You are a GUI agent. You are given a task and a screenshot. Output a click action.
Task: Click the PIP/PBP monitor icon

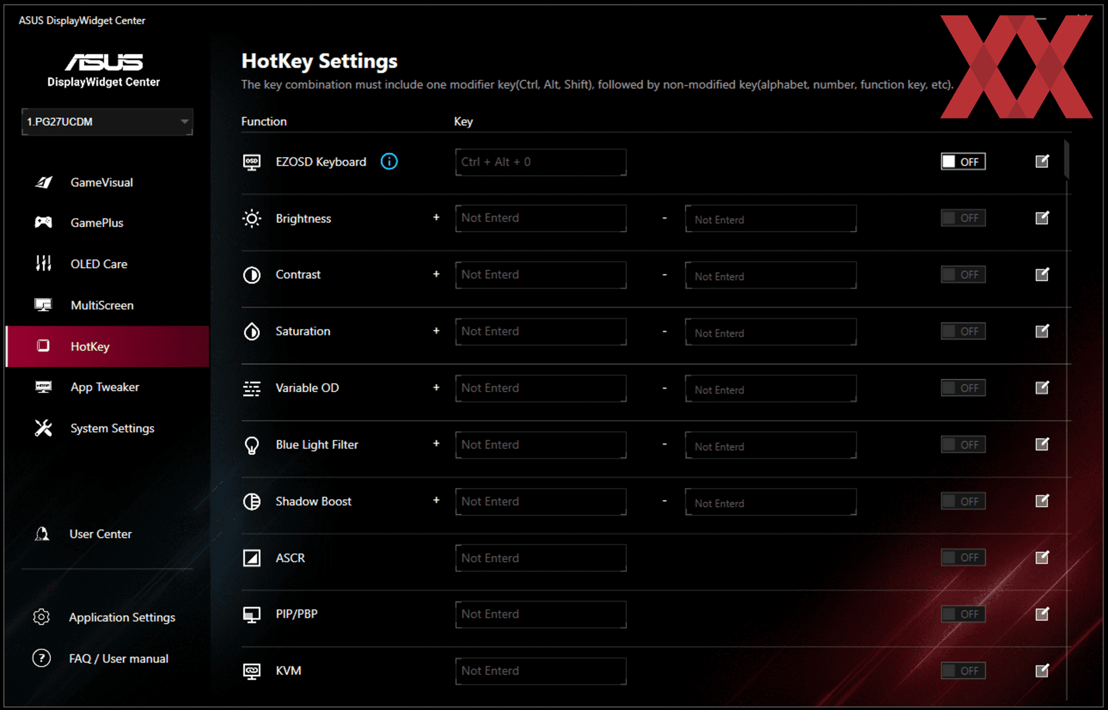click(252, 615)
